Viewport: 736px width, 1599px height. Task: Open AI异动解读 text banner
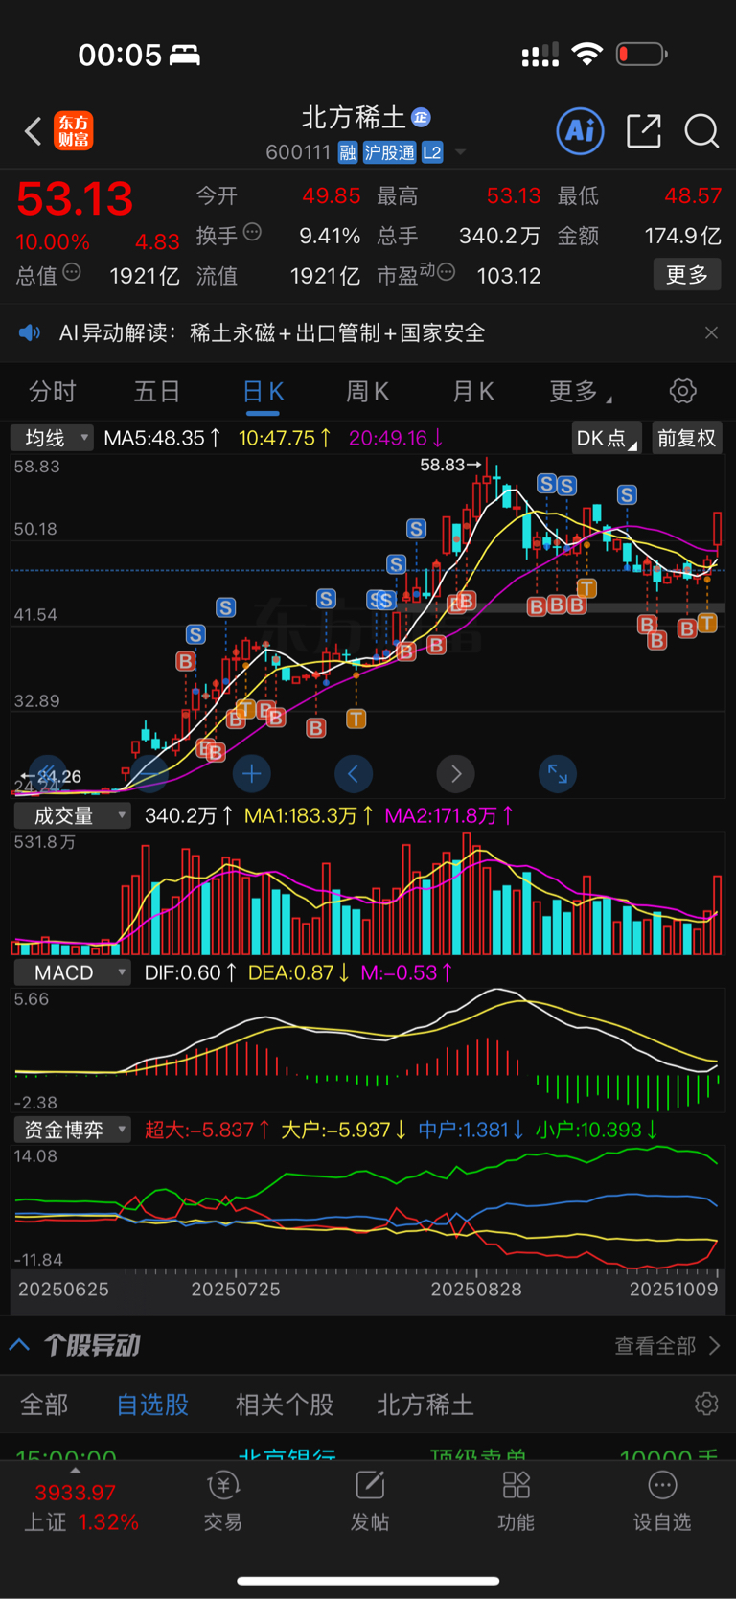coord(272,332)
